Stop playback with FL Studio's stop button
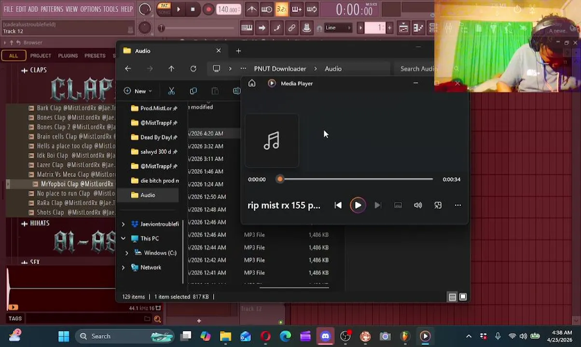 193,9
